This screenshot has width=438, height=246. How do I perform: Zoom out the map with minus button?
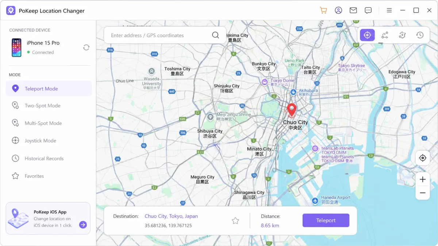[x=423, y=193]
